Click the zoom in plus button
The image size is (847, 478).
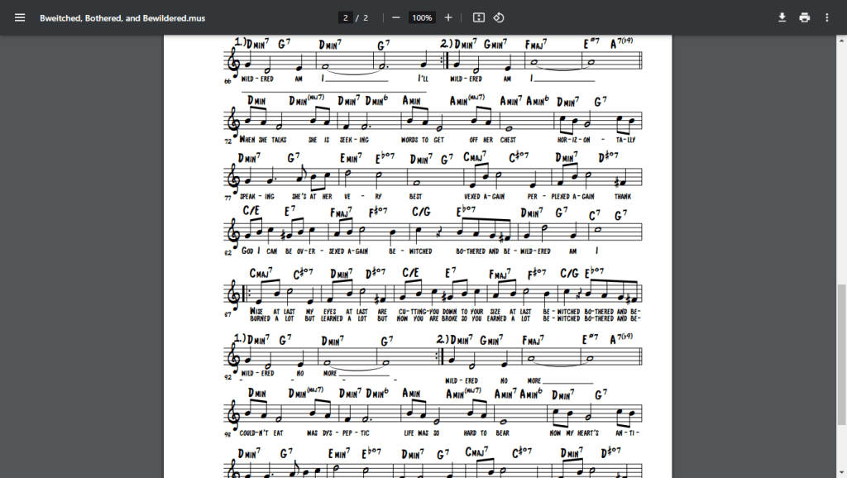[x=448, y=17]
